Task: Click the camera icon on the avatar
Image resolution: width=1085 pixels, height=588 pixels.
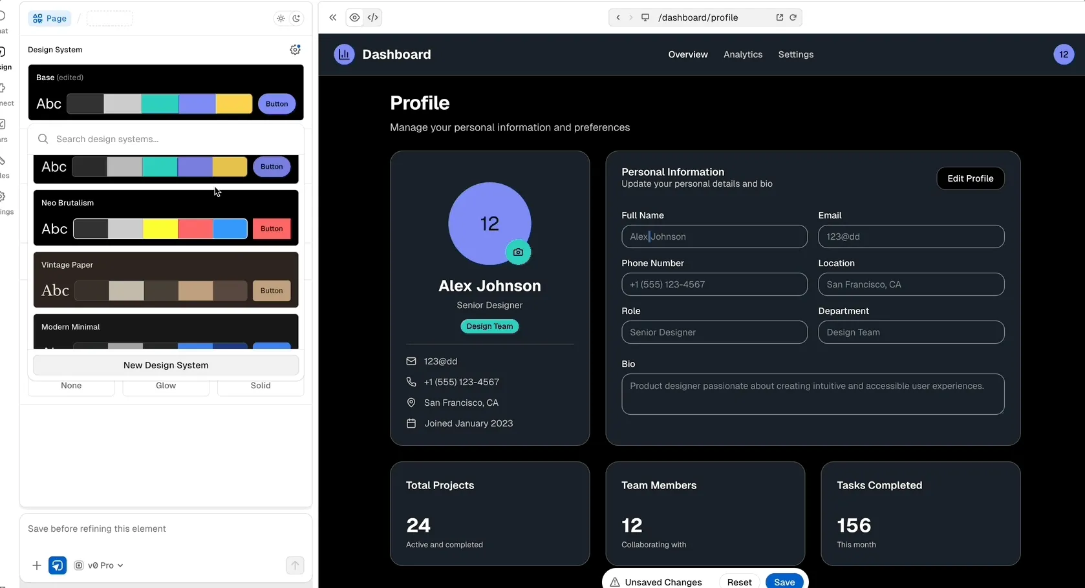Action: (518, 252)
